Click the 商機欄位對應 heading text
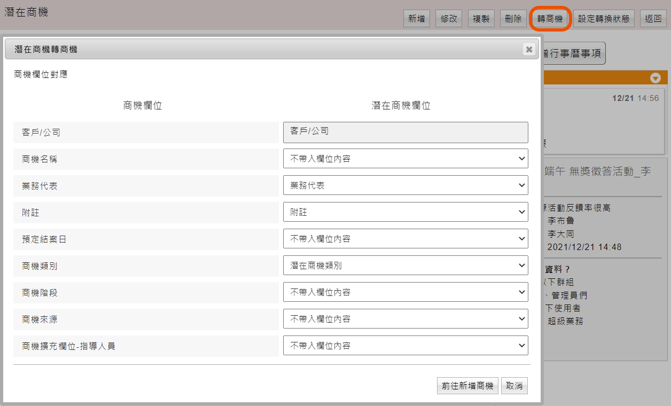 [x=41, y=74]
